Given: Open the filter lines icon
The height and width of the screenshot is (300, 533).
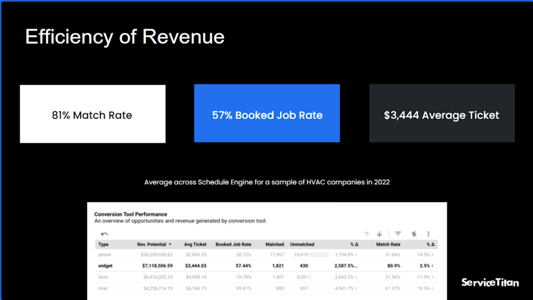Looking at the screenshot, I should [398, 233].
